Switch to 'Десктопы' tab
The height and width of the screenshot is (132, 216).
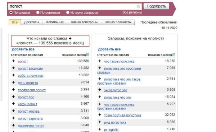pyautogui.click(x=32, y=22)
